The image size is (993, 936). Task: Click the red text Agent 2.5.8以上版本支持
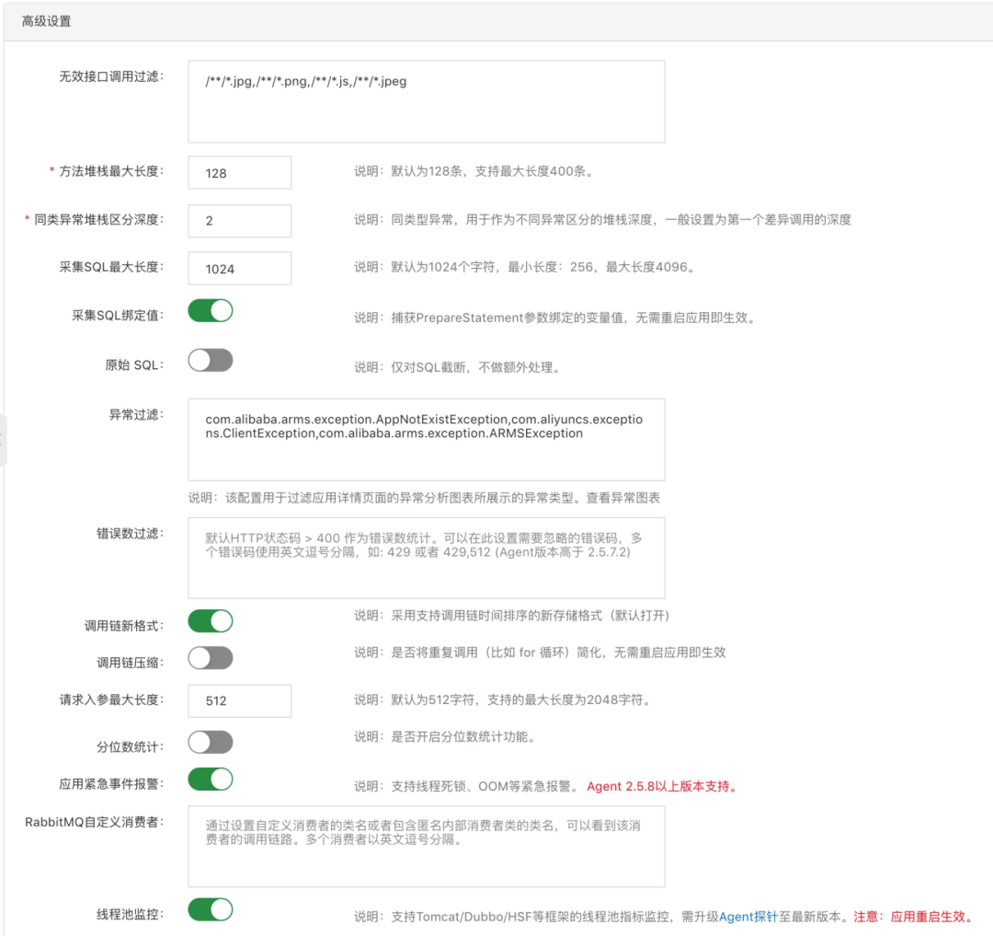(x=663, y=787)
